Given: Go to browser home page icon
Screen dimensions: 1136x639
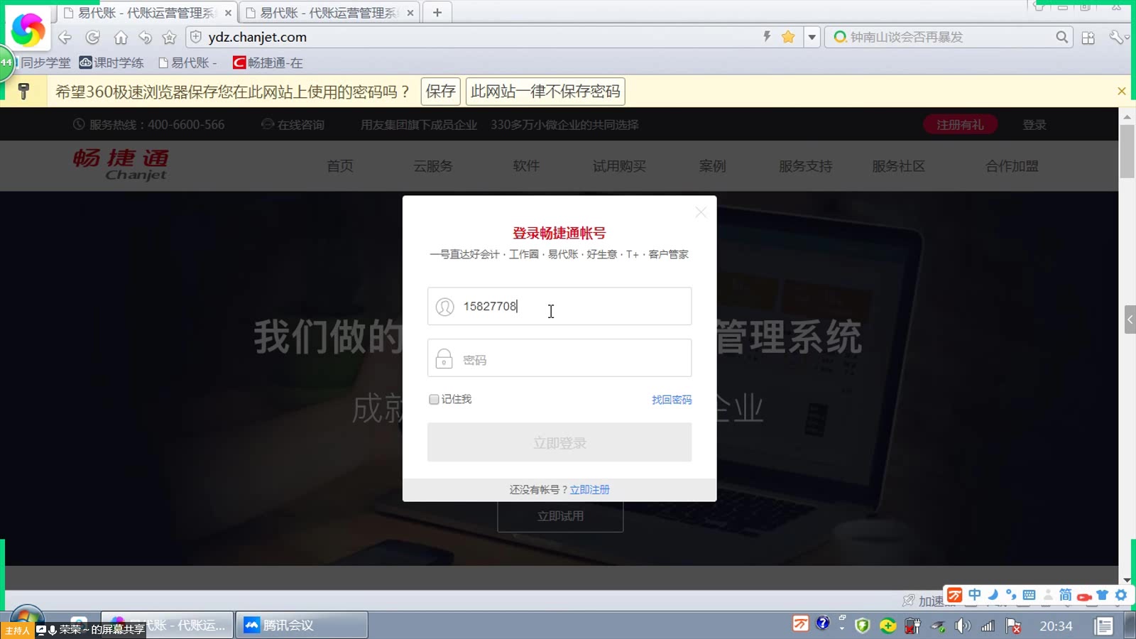Looking at the screenshot, I should click(x=121, y=37).
